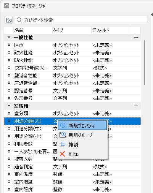Image resolution: width=153 pixels, height=193 pixels.
Task: Click inside the プロパティを検索 search field
Action: (81, 20)
